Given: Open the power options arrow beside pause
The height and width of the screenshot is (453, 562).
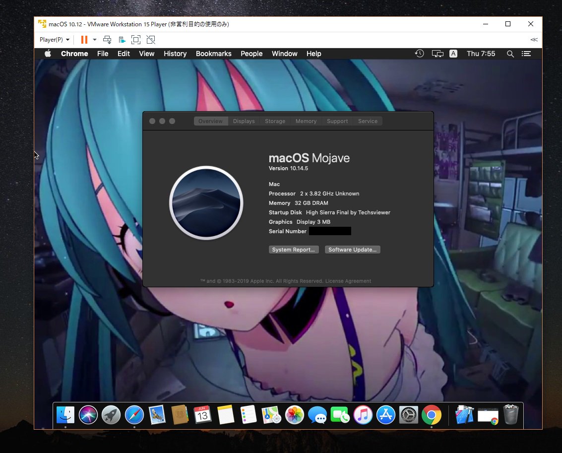Looking at the screenshot, I should pos(95,40).
